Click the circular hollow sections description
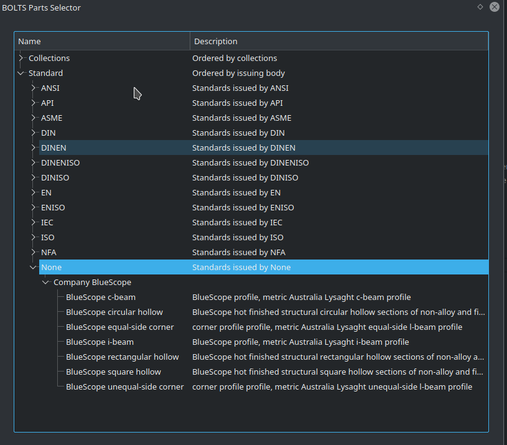507x445 pixels. 338,312
